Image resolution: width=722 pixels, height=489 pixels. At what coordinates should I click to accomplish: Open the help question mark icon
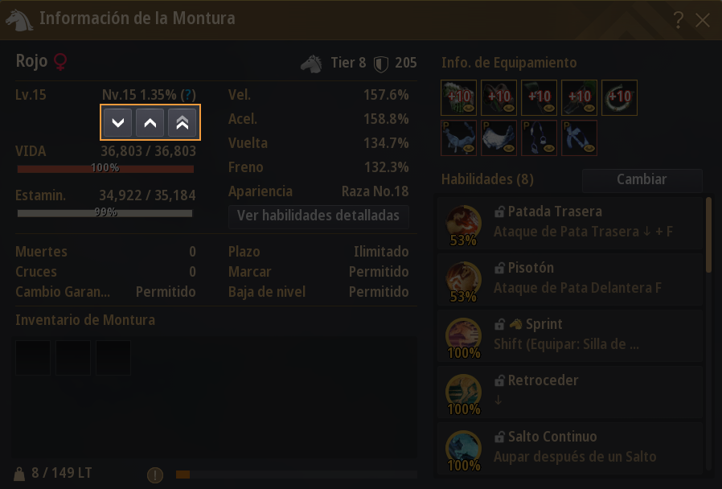tap(678, 20)
